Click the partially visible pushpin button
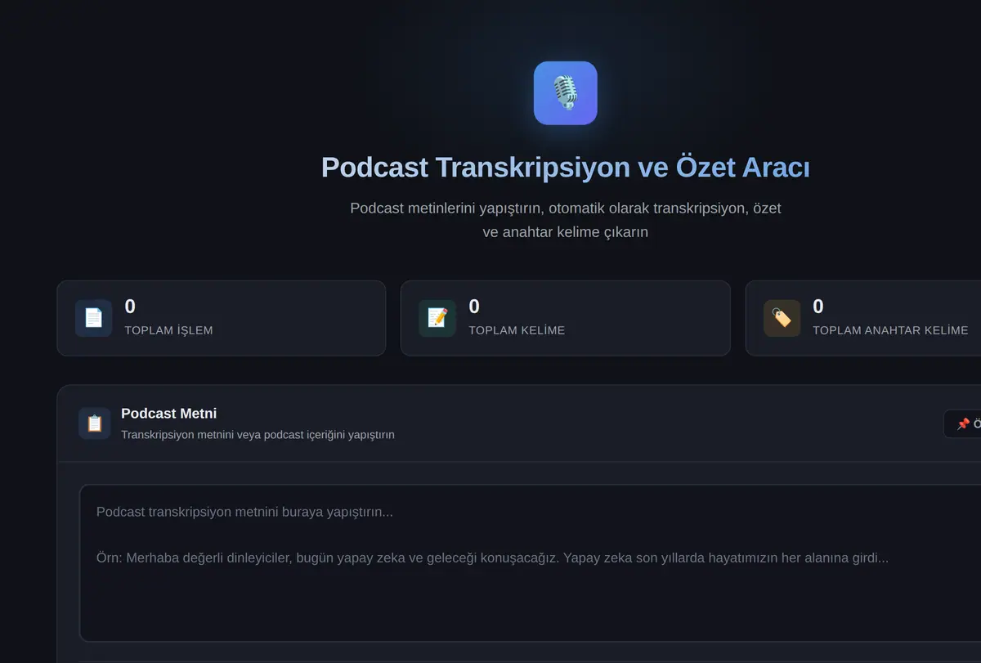Viewport: 981px width, 663px height. 962,423
